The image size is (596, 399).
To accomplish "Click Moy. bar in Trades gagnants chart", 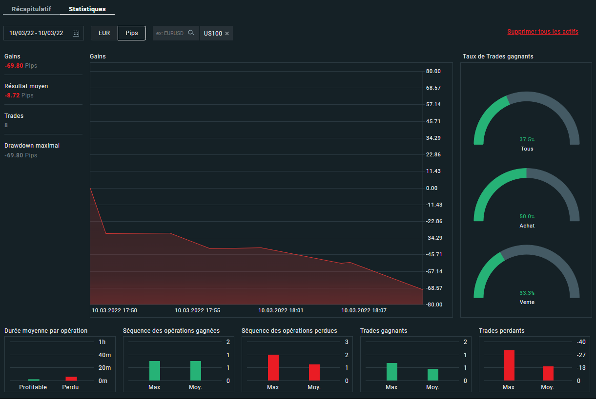I will (432, 375).
